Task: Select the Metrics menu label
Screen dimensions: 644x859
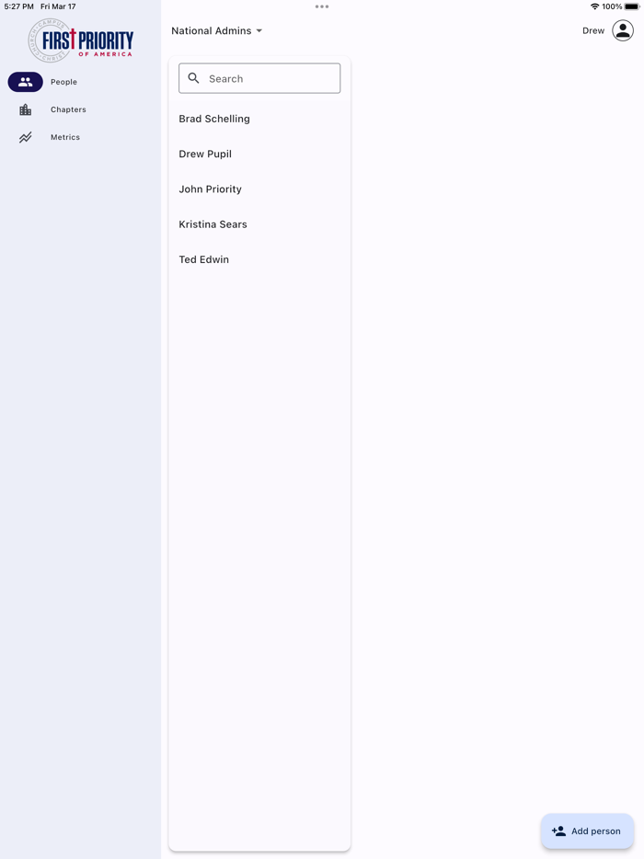Action: (x=65, y=138)
